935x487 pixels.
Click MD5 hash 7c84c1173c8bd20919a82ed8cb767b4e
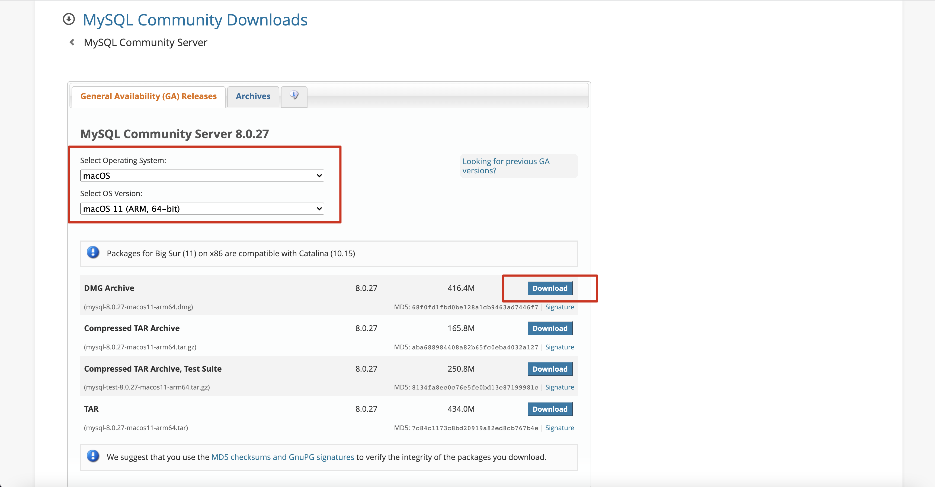[475, 428]
